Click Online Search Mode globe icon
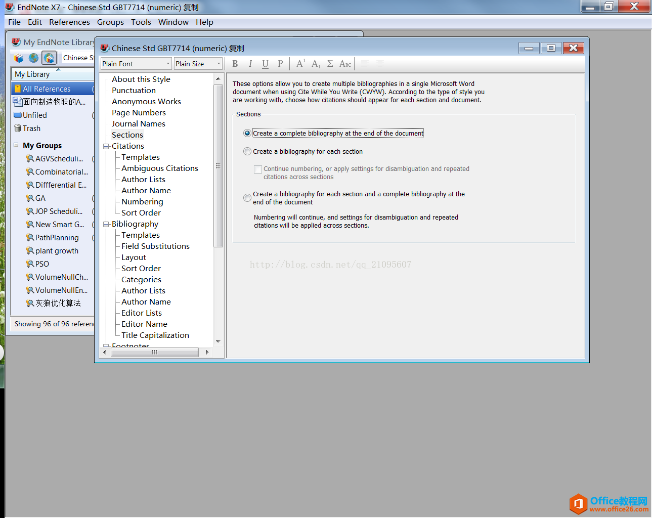 click(33, 58)
